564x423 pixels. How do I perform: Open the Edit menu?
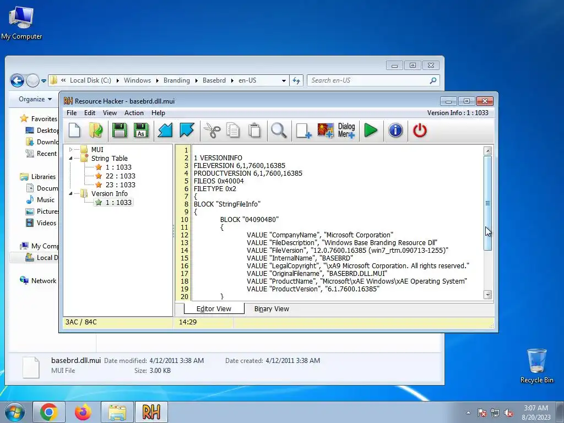[90, 113]
